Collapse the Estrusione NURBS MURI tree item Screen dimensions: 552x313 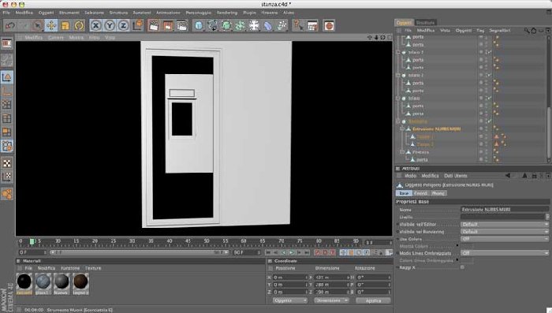click(x=402, y=129)
